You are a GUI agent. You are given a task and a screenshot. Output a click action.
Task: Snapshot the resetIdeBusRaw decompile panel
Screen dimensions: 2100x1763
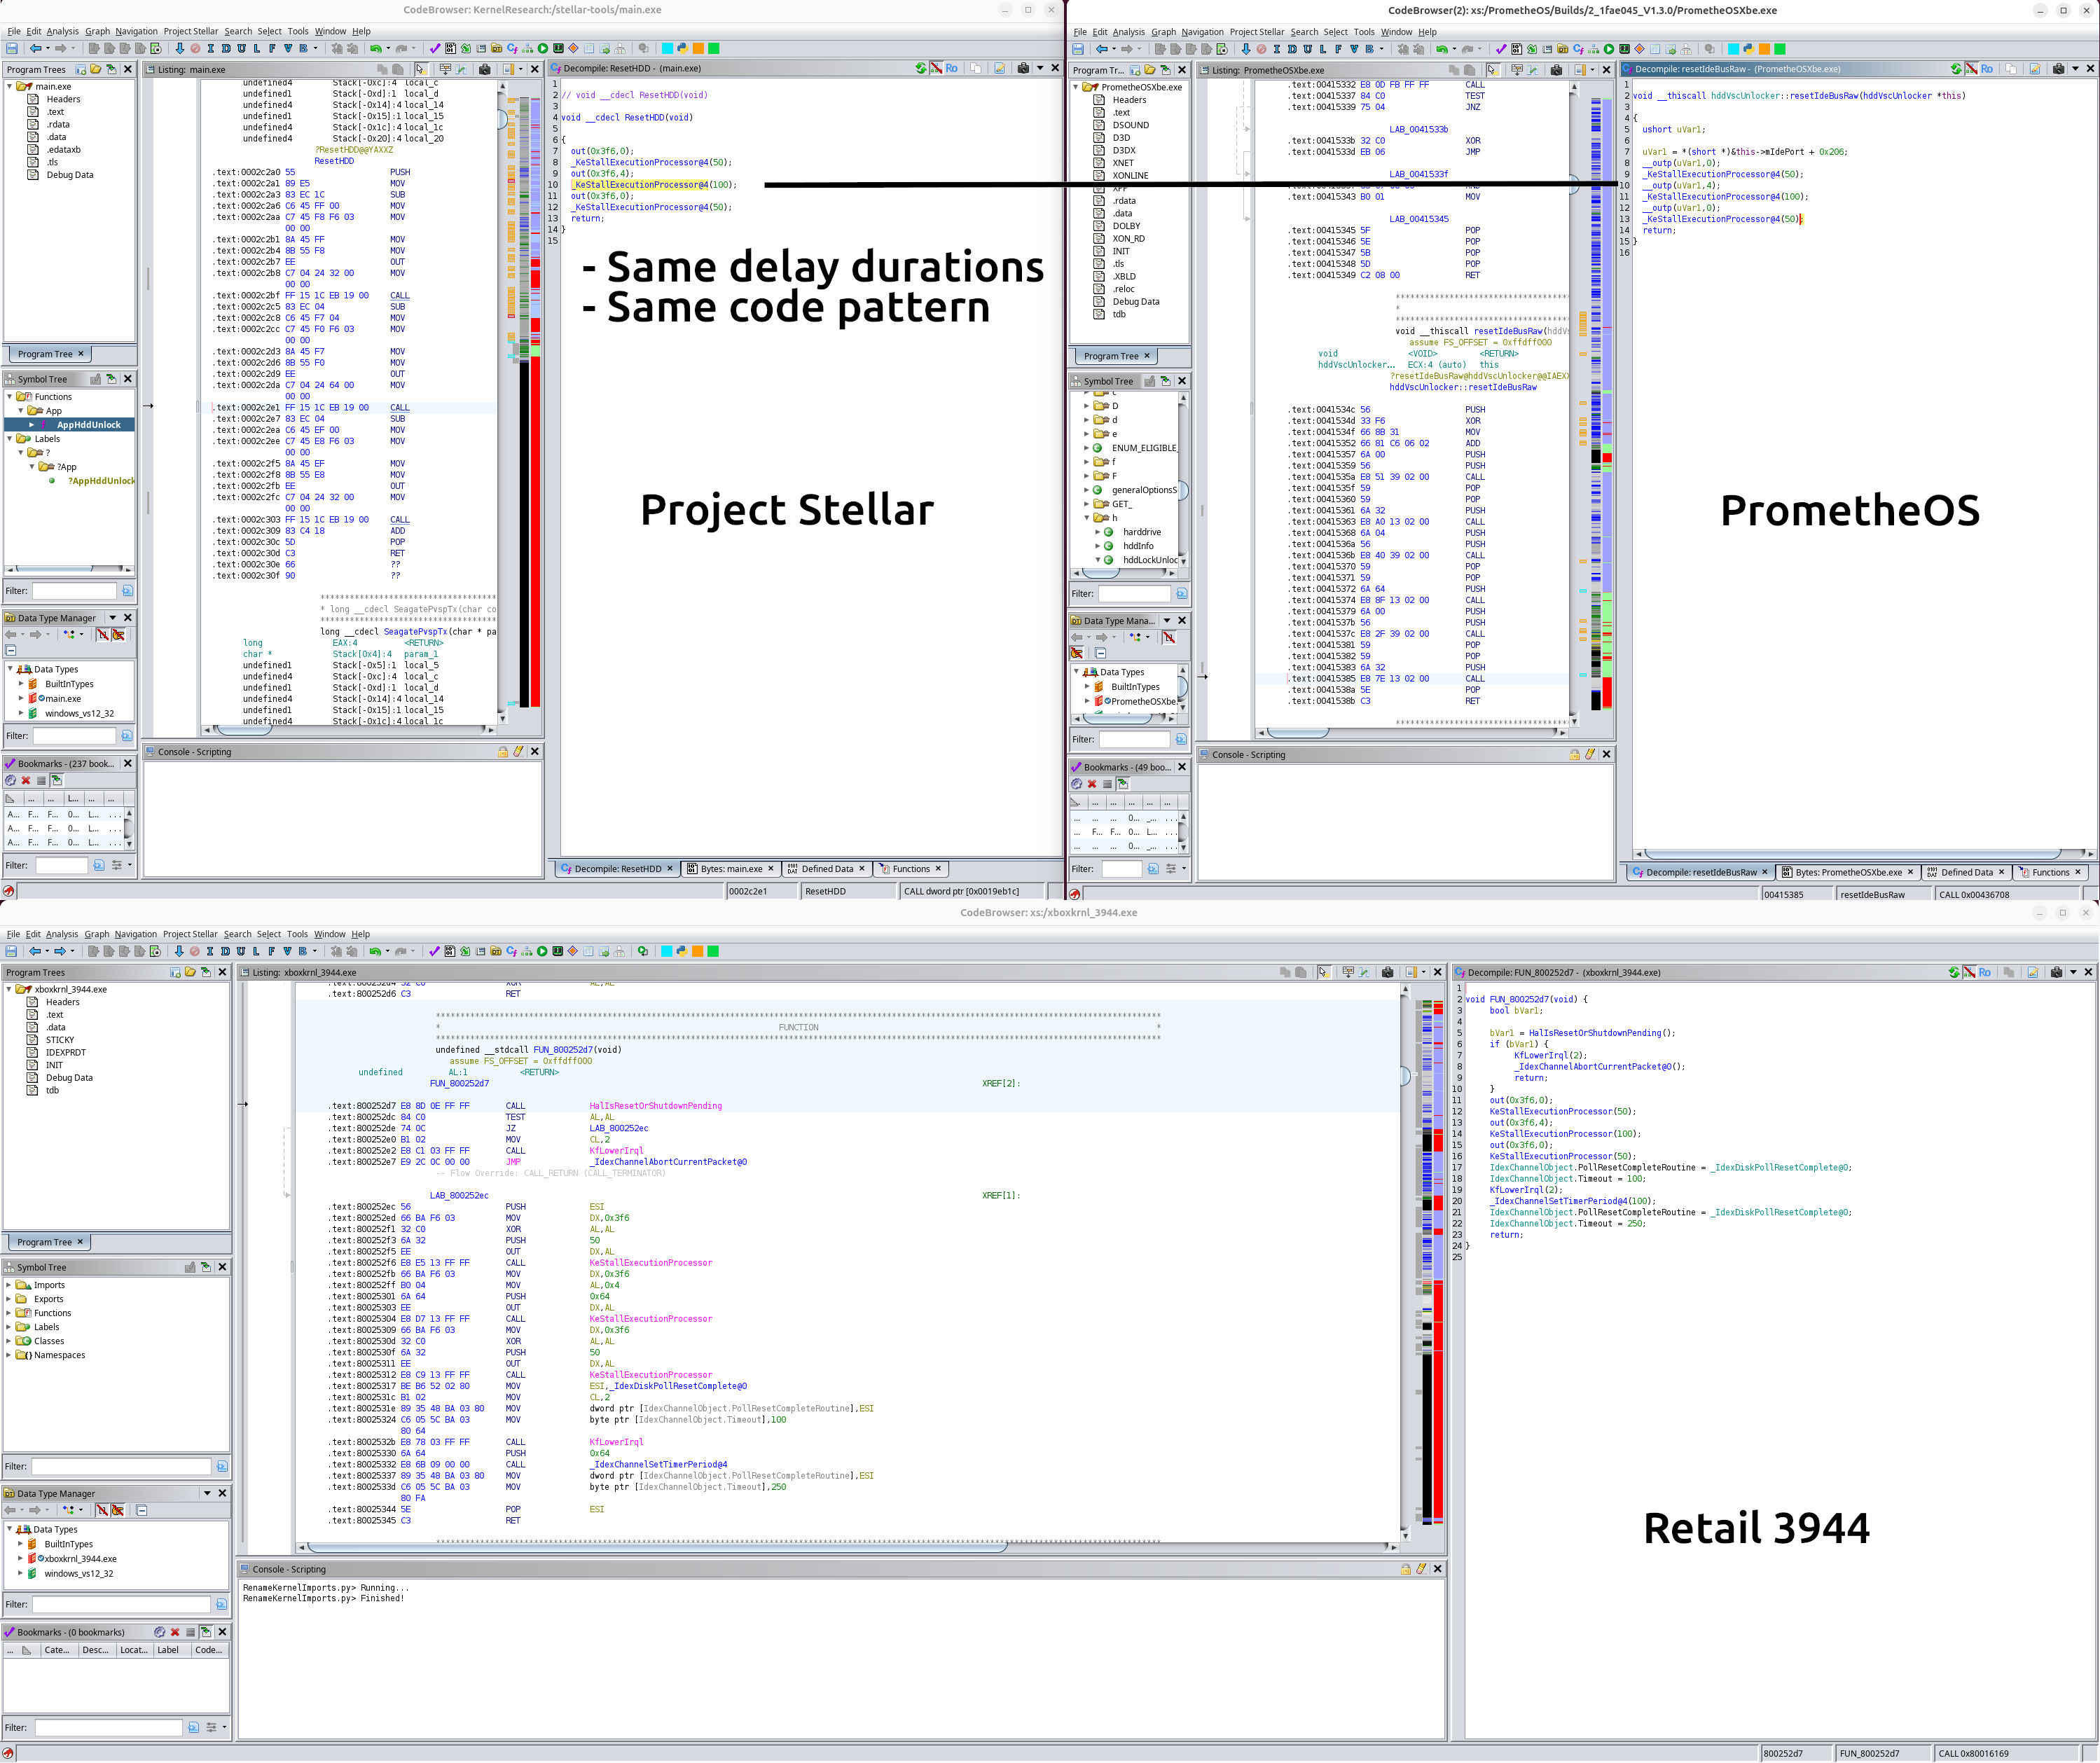pos(2058,69)
